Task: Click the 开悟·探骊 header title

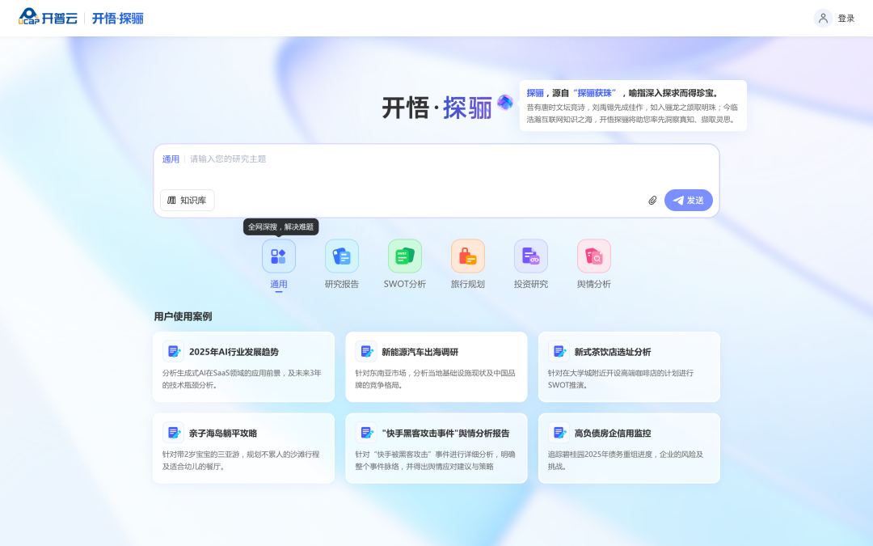Action: pyautogui.click(x=117, y=18)
